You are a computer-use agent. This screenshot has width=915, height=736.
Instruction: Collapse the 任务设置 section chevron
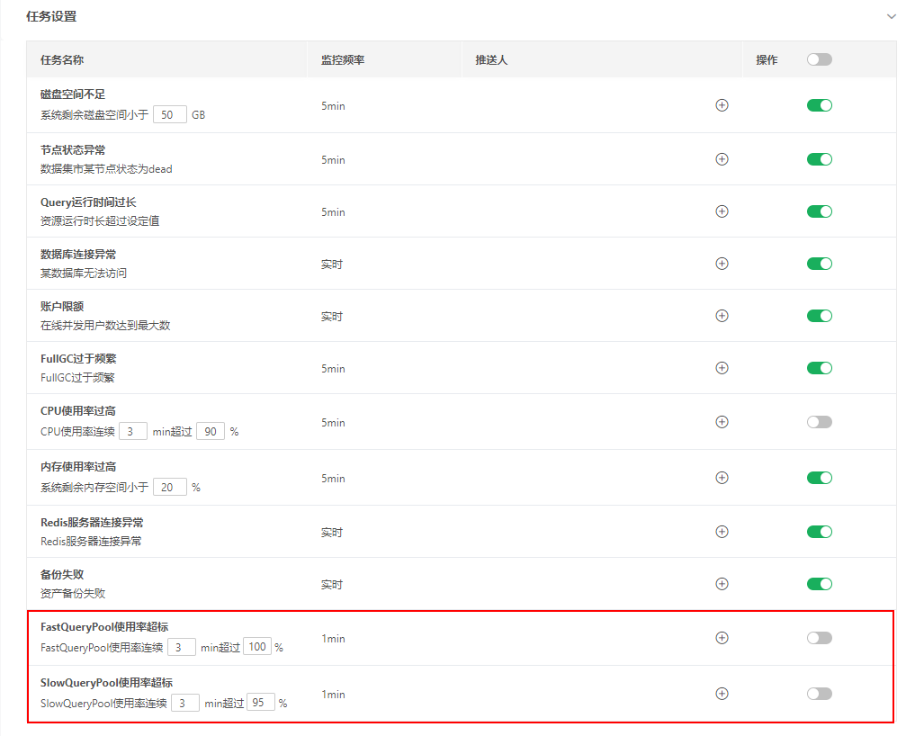[x=892, y=16]
